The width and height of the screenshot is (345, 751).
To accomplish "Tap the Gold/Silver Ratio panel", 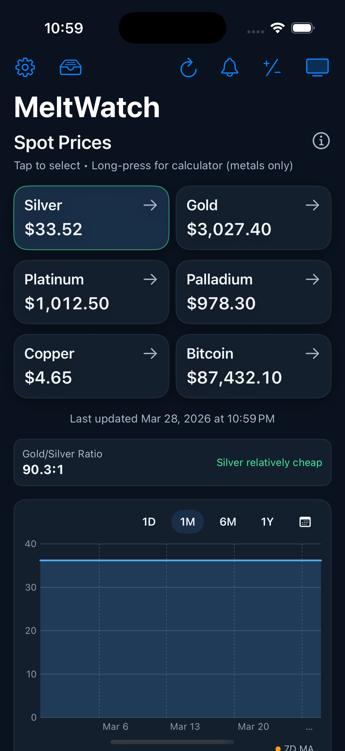I will (x=172, y=462).
